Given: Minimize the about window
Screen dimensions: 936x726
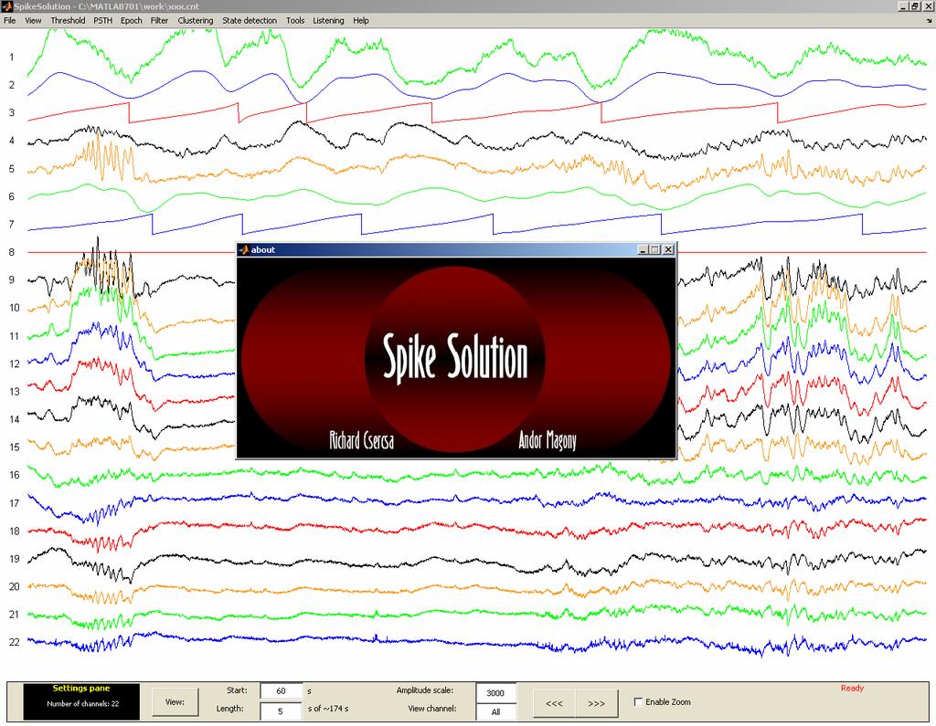Looking at the screenshot, I should [643, 250].
